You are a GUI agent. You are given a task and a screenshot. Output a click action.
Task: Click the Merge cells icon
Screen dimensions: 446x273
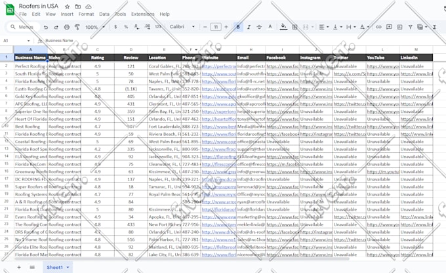[306, 27]
